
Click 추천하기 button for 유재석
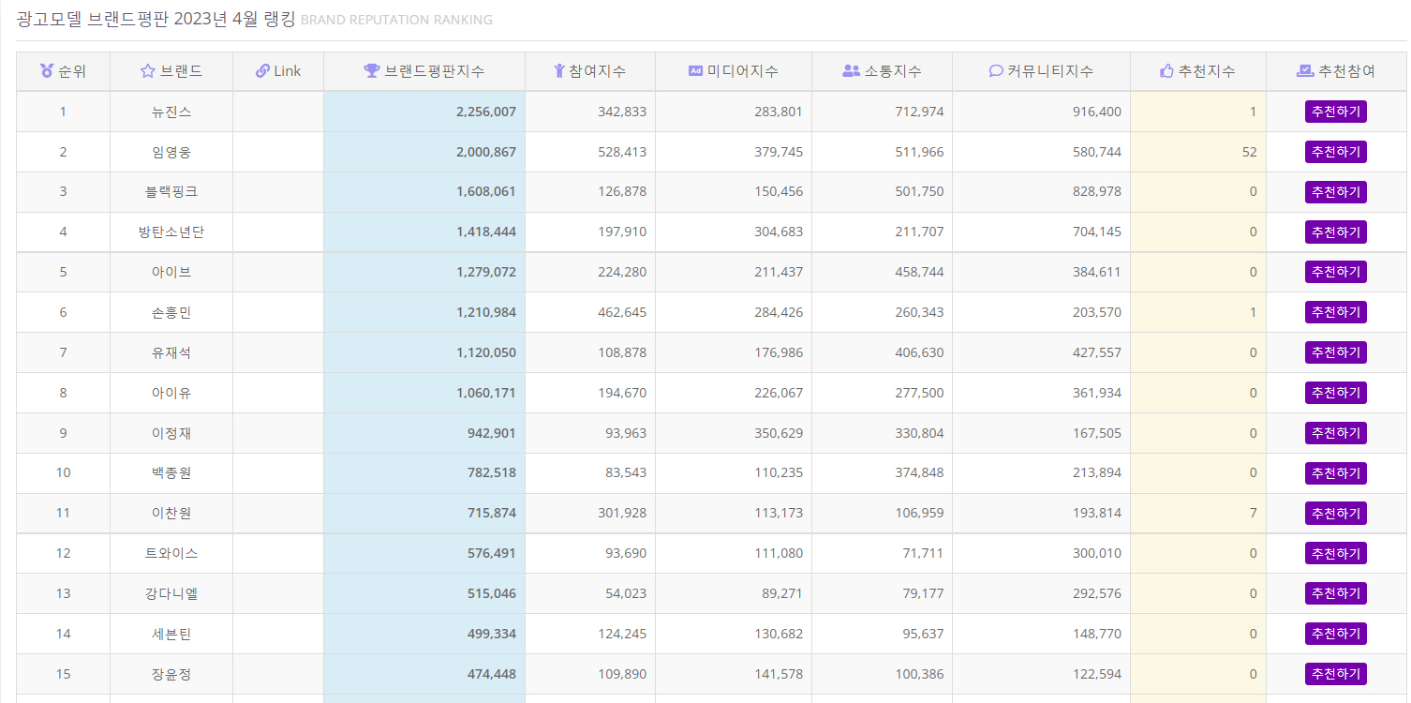1336,352
